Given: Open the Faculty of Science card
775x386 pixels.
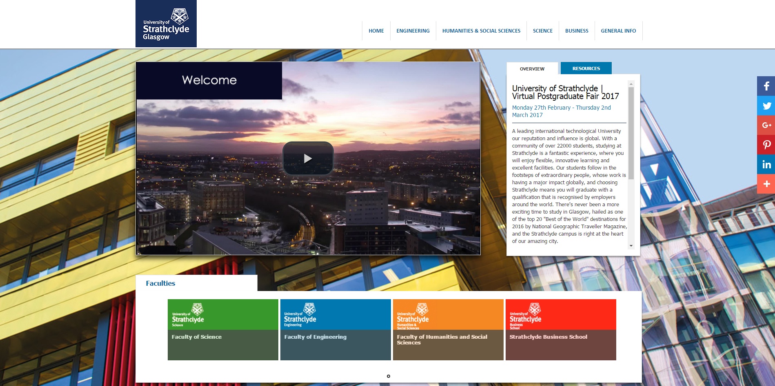Looking at the screenshot, I should (223, 330).
